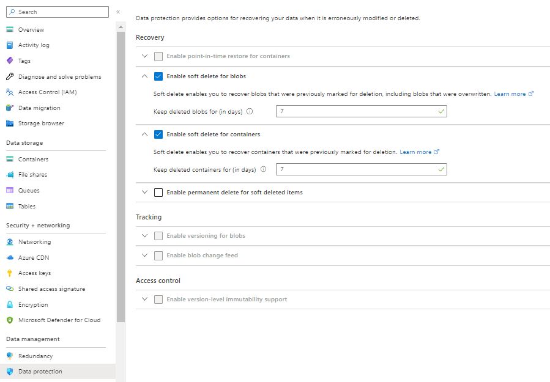The image size is (550, 382).
Task: Open Learn more about container soft delete
Action: pos(417,151)
